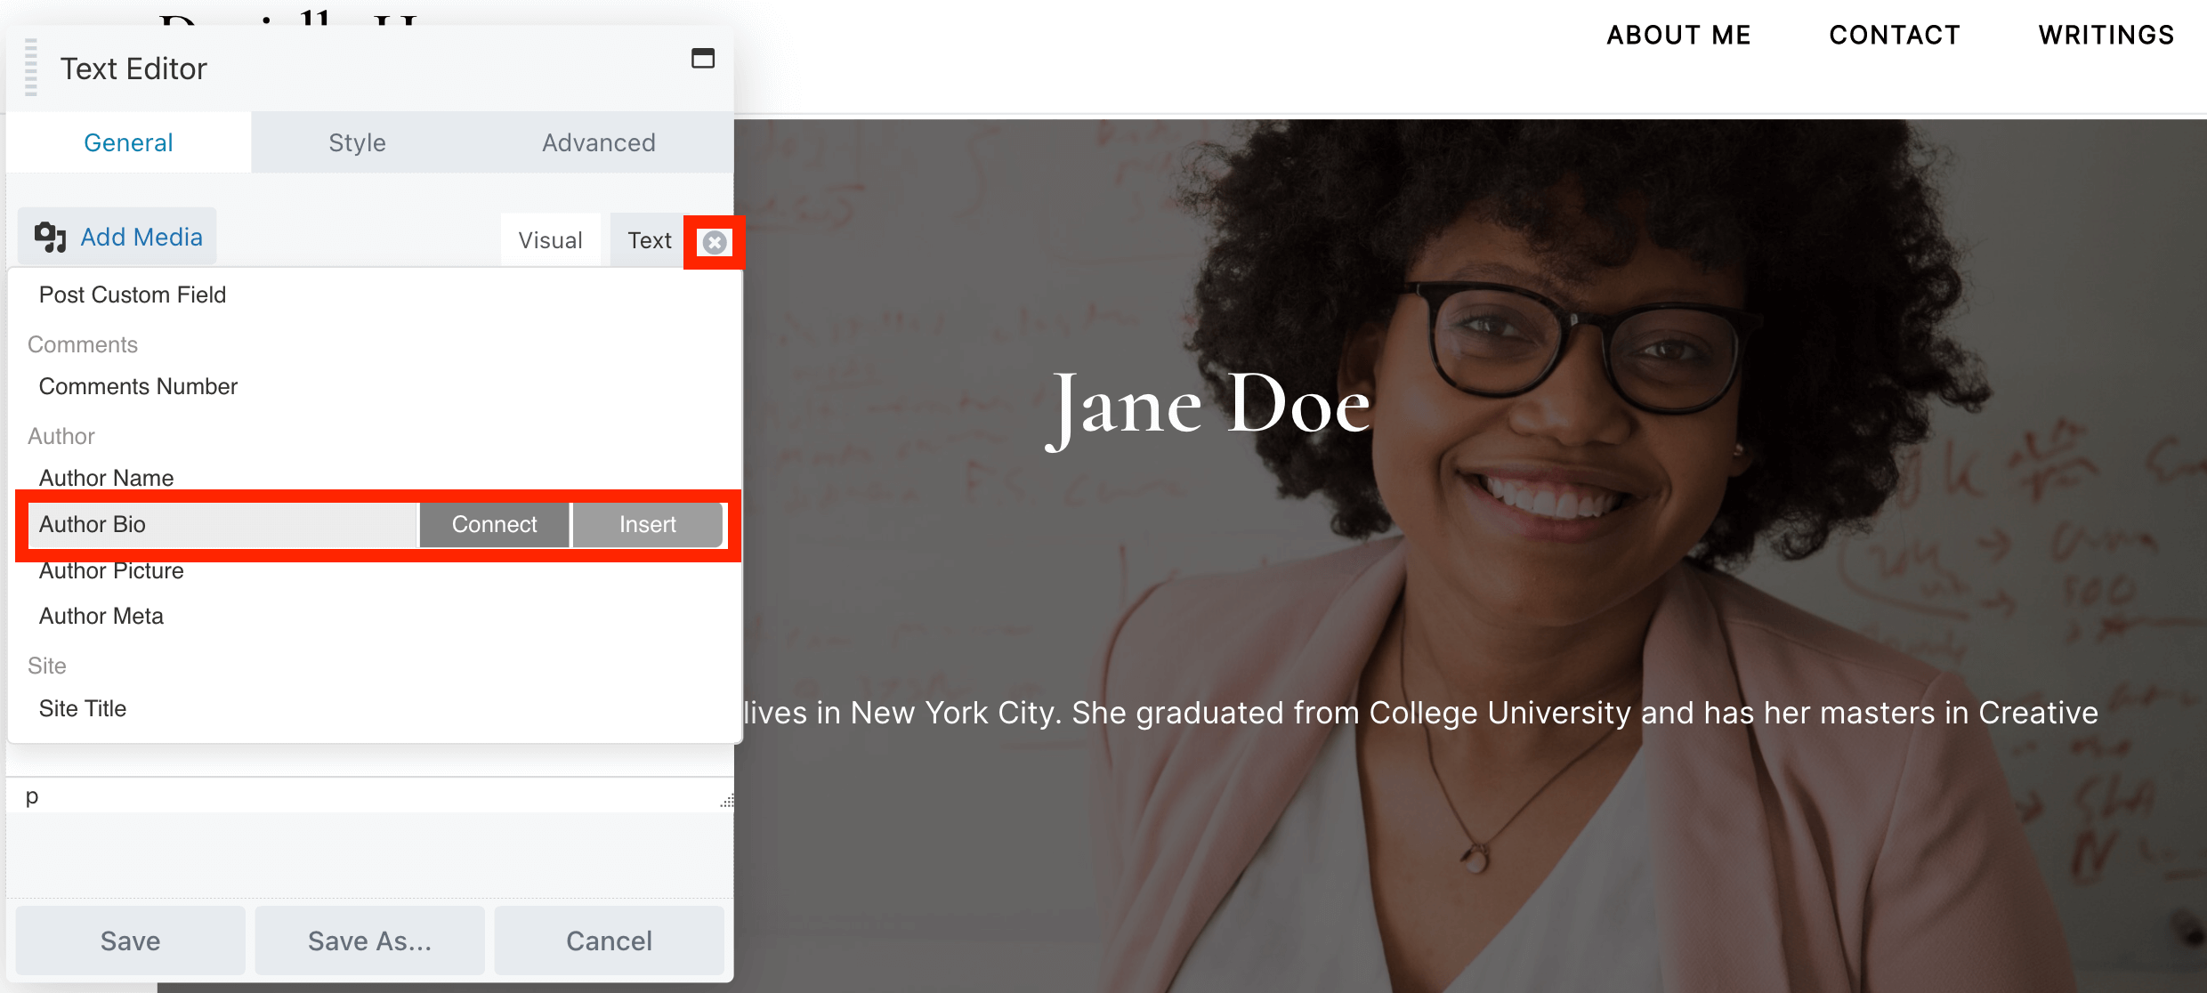Switch to the Visual editing mode
This screenshot has width=2207, height=993.
(x=554, y=240)
